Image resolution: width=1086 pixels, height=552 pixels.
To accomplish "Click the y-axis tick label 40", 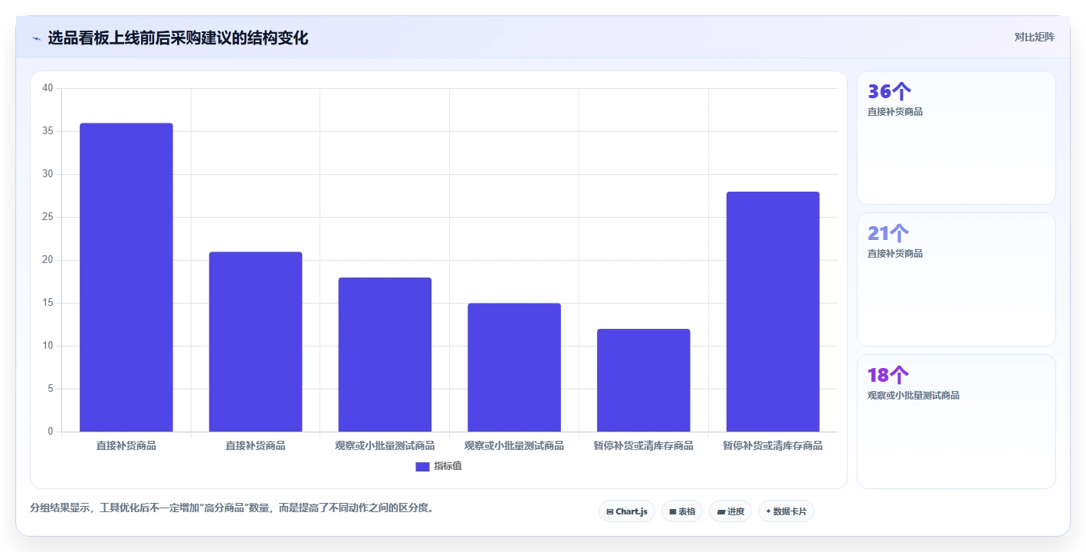I will [x=48, y=88].
